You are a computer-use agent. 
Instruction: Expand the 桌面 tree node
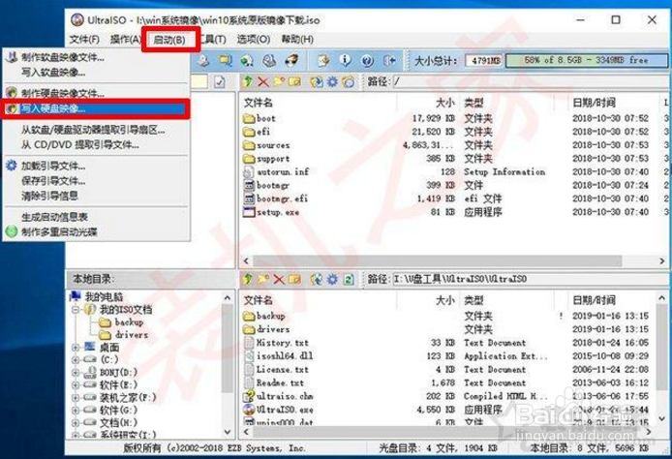(x=76, y=347)
